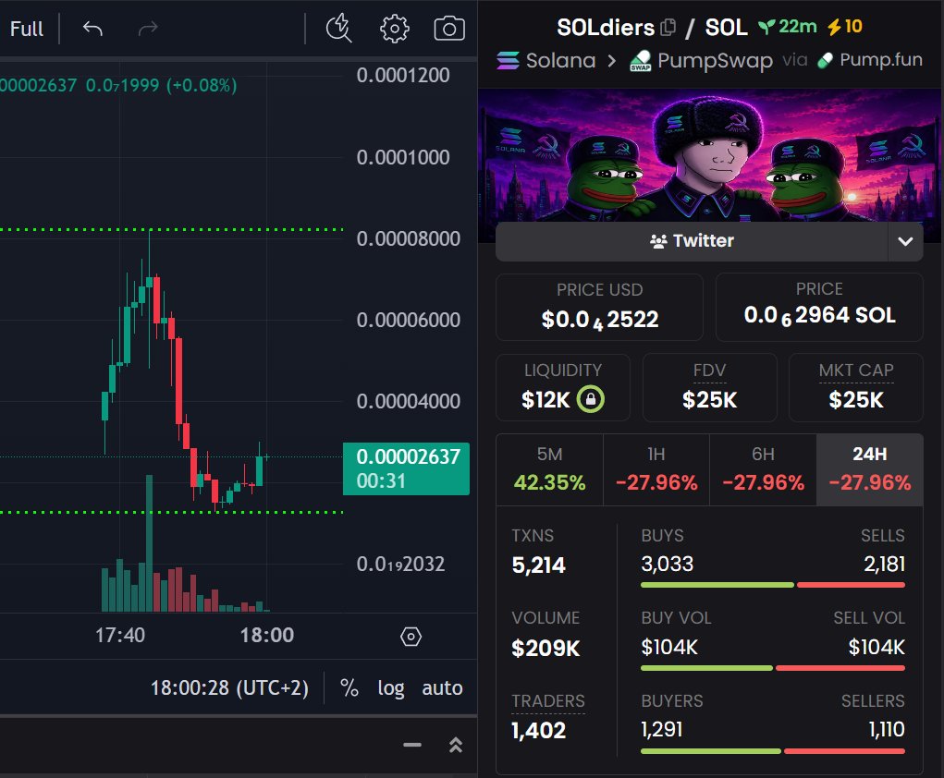Open the Twitter community button

coord(692,241)
